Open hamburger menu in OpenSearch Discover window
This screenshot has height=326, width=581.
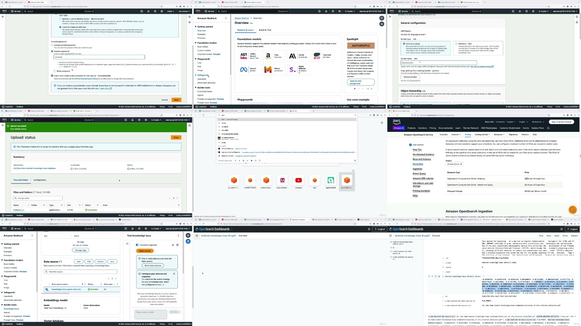390,236
